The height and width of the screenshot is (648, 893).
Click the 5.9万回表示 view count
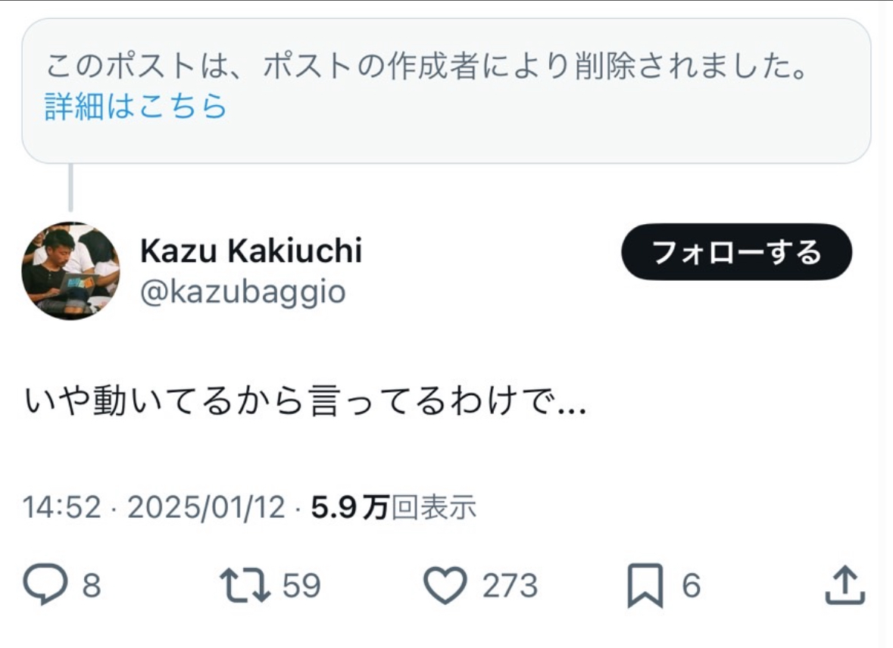pos(394,507)
